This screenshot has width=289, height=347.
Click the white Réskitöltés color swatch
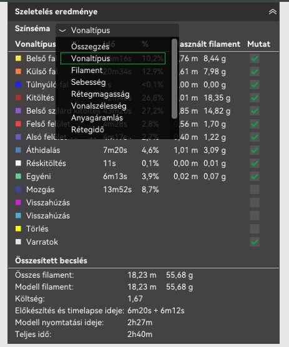[x=18, y=163]
